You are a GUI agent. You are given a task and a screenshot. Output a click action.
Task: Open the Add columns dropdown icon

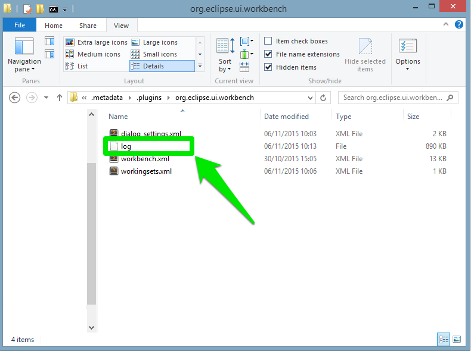point(247,54)
